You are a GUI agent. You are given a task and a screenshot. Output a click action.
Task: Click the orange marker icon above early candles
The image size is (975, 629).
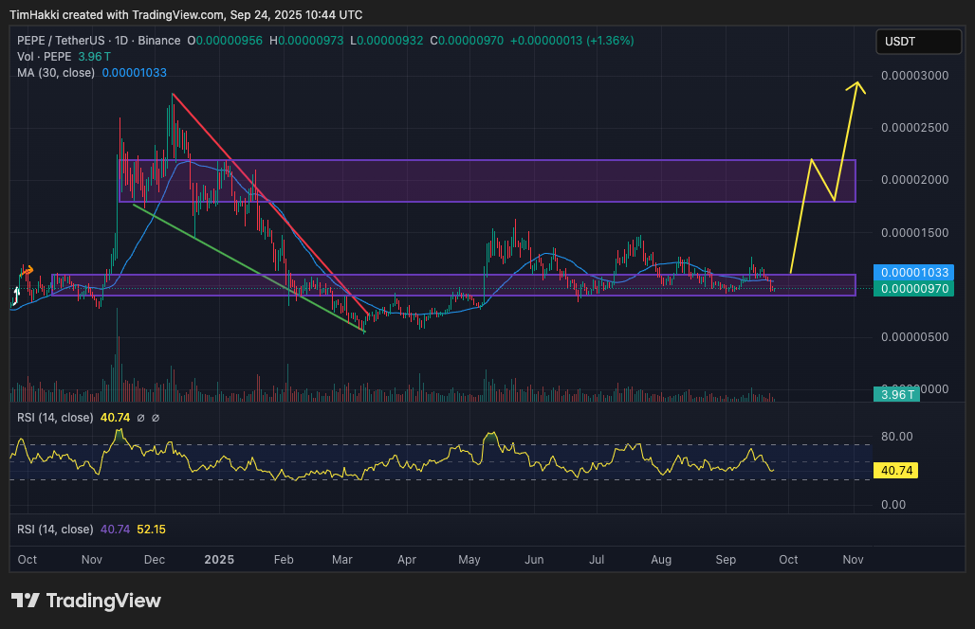click(x=27, y=271)
